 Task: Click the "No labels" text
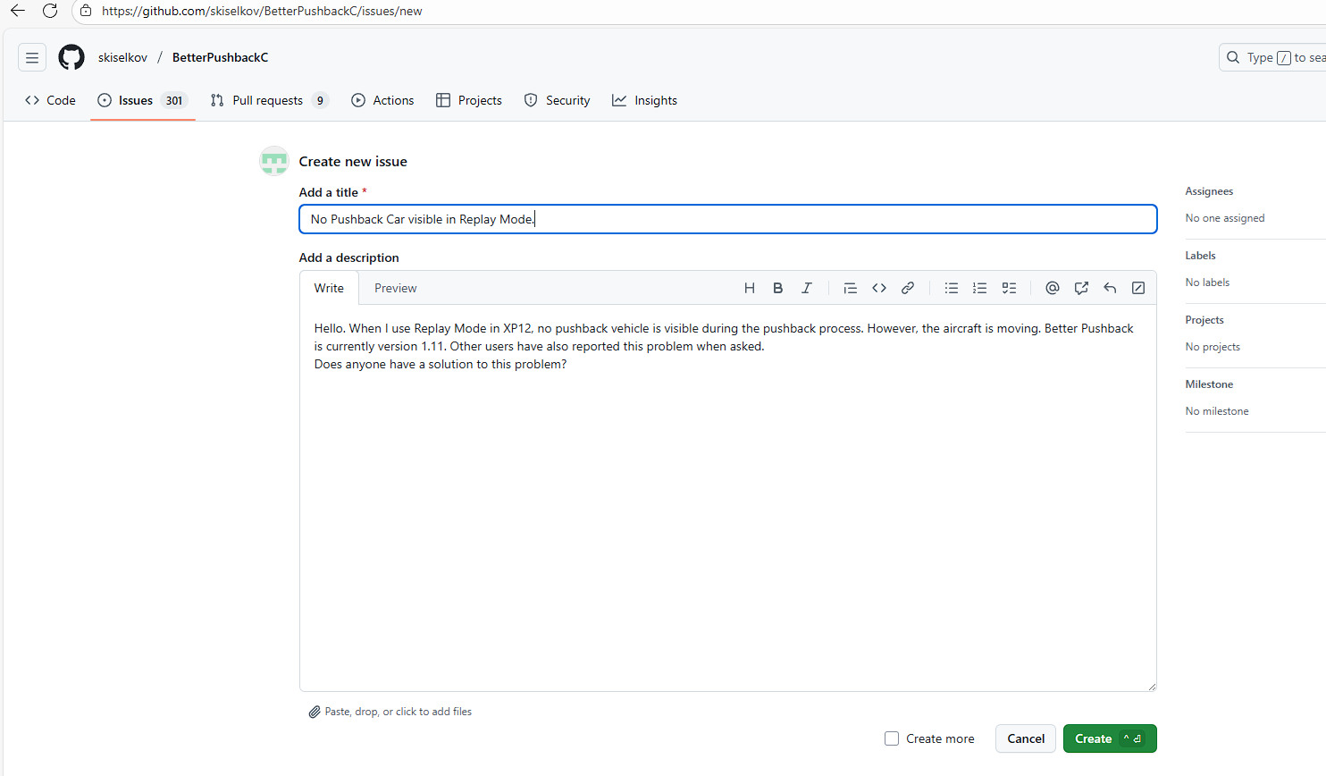tap(1207, 283)
